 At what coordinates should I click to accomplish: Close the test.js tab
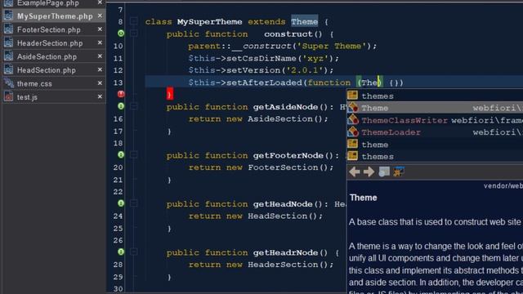(100, 96)
